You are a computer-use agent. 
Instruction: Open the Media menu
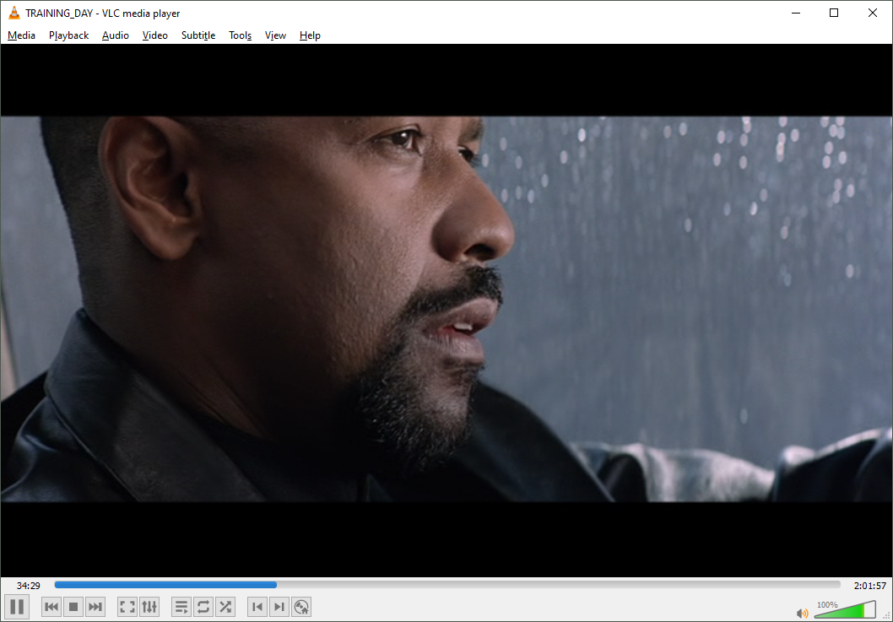point(22,35)
